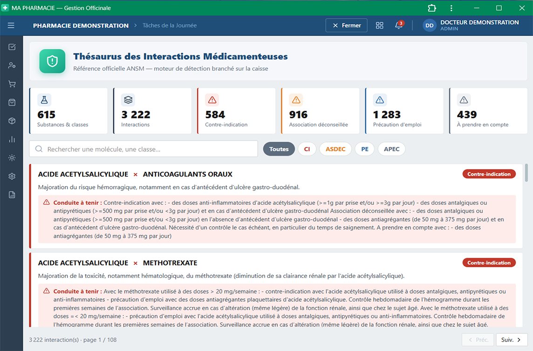
Task: Click ACIDE ACETYLSALICYLIQUE × ANTICOAGULANTS ORAUX heading
Action: click(135, 174)
